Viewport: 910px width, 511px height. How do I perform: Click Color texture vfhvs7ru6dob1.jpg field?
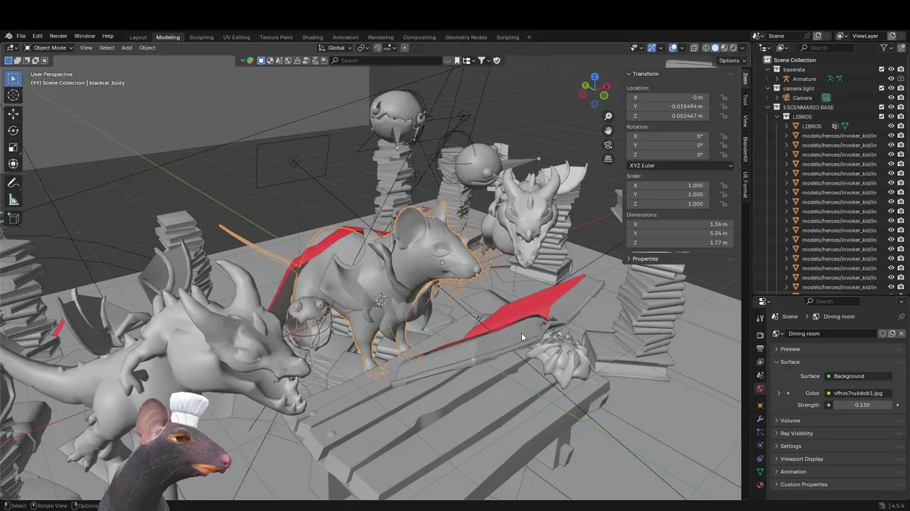coord(858,392)
